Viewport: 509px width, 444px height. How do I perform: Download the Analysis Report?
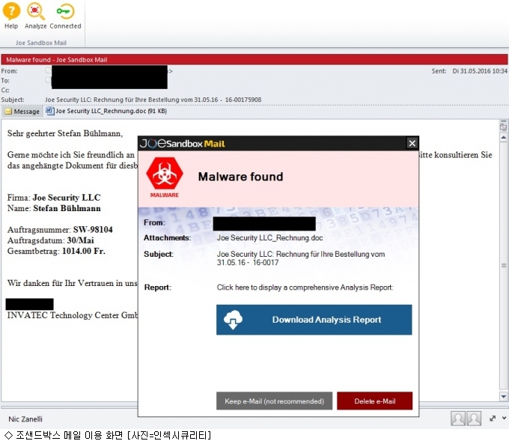tap(314, 320)
